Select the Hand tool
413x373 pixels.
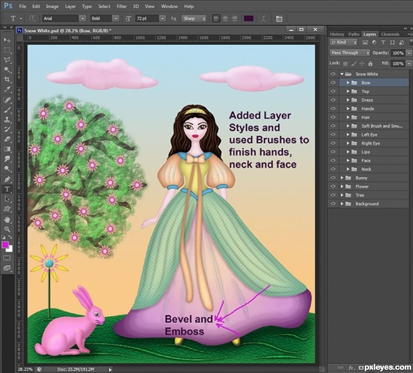pos(7,220)
